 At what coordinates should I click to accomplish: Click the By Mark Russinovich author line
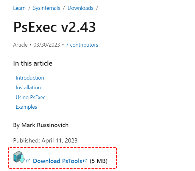pyautogui.click(x=41, y=125)
